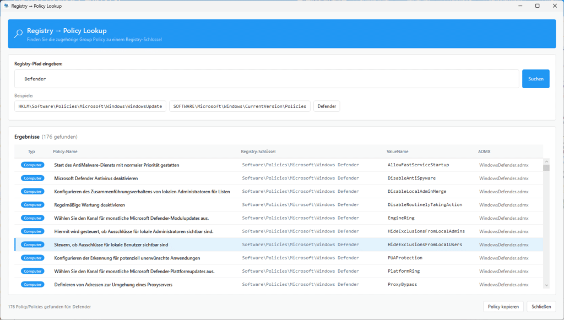Click the EngineRing value name
Screen dimensions: 564x320
tap(401, 218)
